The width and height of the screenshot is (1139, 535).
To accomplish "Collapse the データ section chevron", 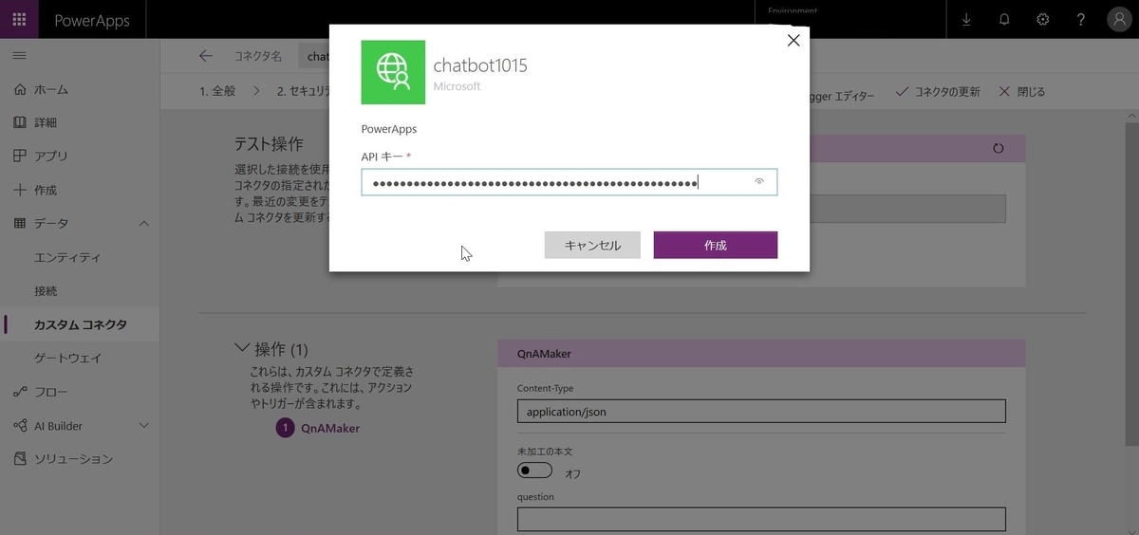I will 144,223.
